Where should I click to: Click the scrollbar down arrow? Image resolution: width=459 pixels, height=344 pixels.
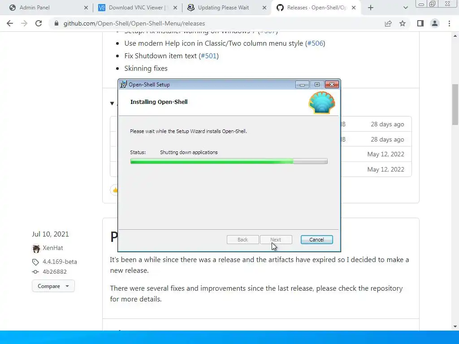point(455,327)
